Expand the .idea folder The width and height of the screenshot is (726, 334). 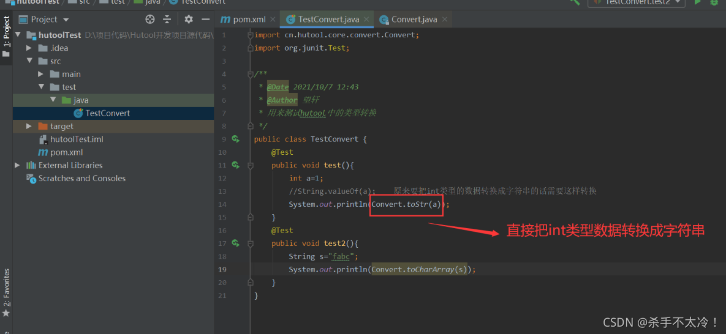click(x=29, y=48)
